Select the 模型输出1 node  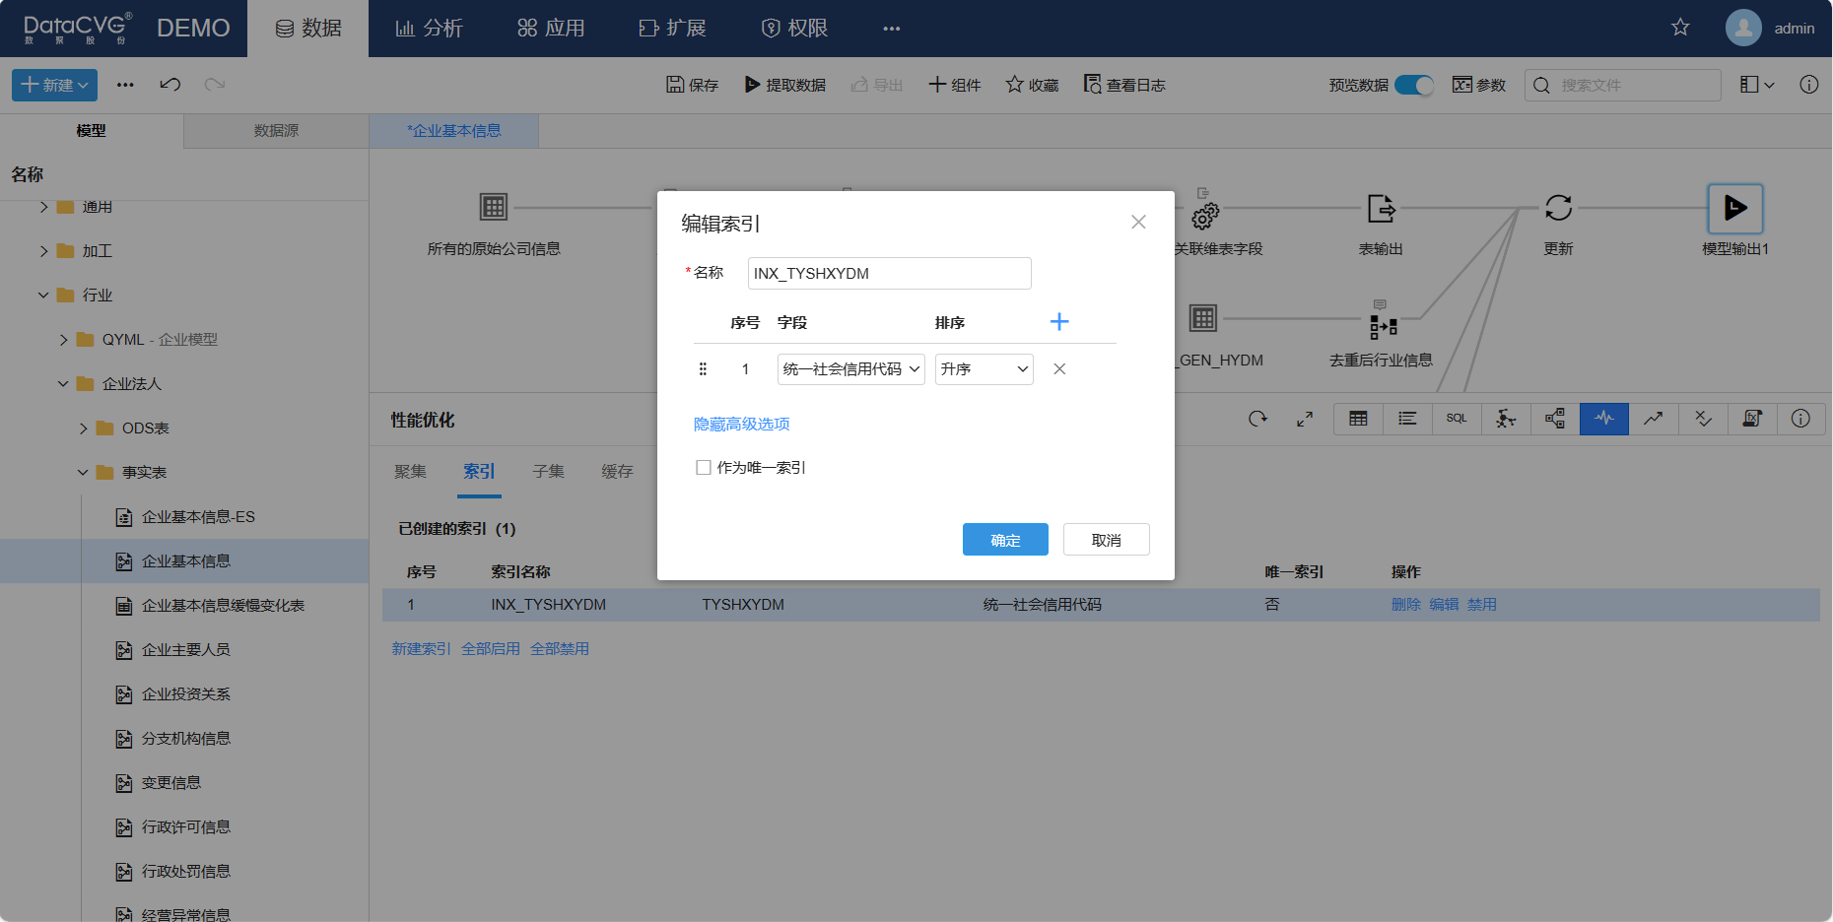tap(1735, 208)
